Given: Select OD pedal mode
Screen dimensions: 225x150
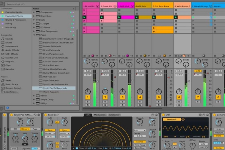Looking at the screenshot, I should 15,129.
